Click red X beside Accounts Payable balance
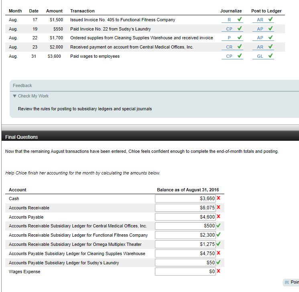The height and width of the screenshot is (292, 299). pyautogui.click(x=218, y=216)
